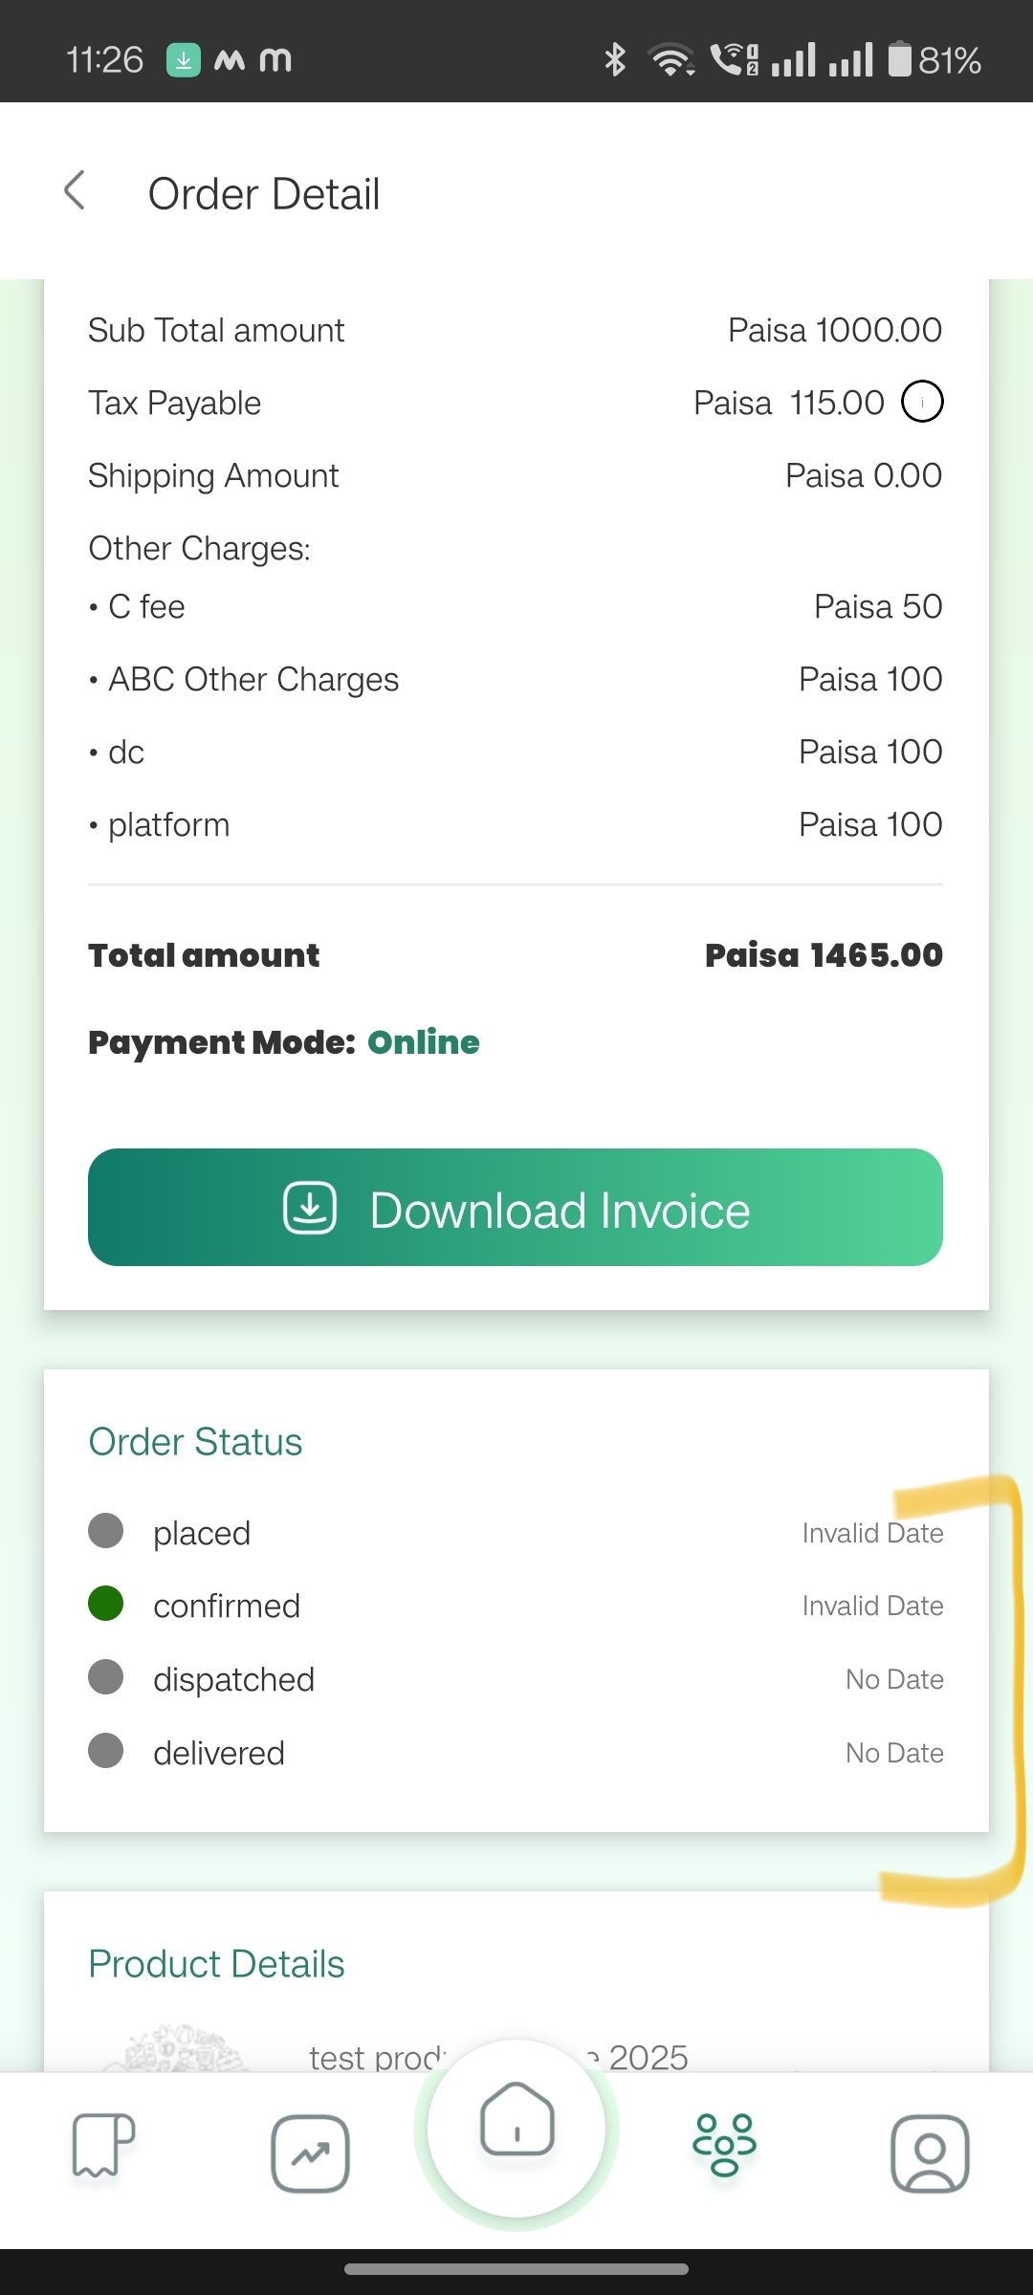Select the grey 'placed' status indicator
The width and height of the screenshot is (1033, 2295).
coord(106,1531)
